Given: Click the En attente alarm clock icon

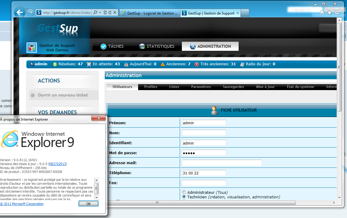Looking at the screenshot, I should [x=89, y=64].
